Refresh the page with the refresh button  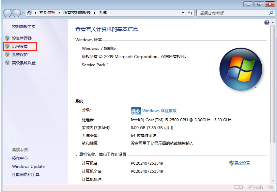[x=190, y=13]
